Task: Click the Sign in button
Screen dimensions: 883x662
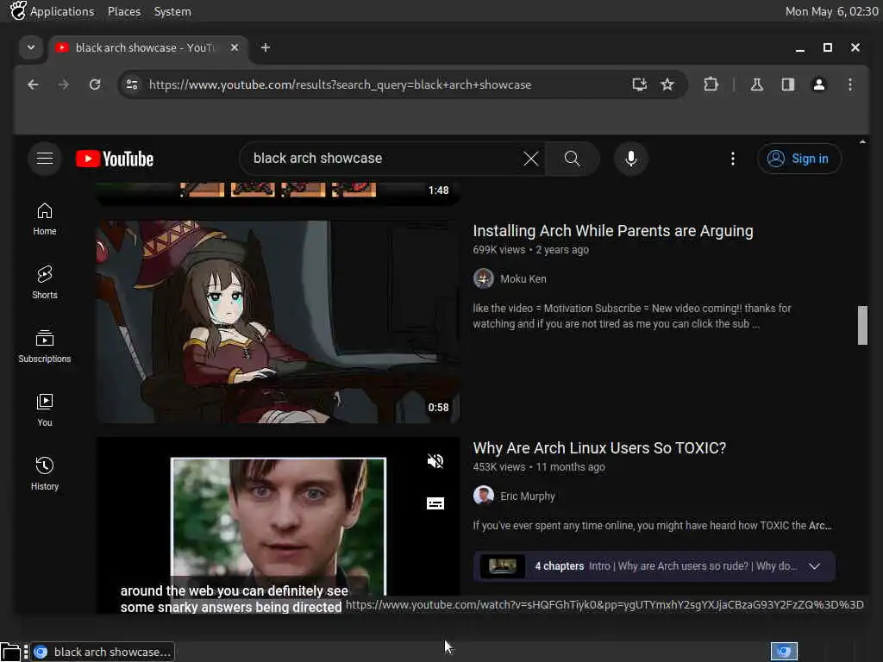Action: [x=799, y=159]
